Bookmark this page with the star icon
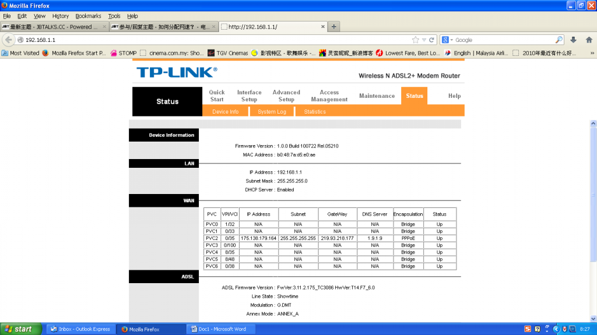The width and height of the screenshot is (597, 335). 416,40
